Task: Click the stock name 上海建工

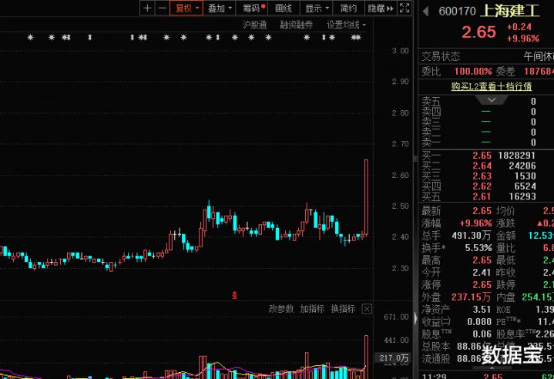Action: (x=510, y=11)
